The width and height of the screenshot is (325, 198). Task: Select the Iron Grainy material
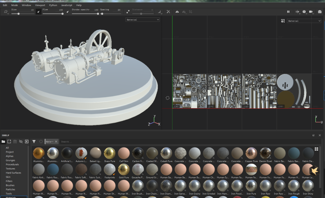point(195,188)
